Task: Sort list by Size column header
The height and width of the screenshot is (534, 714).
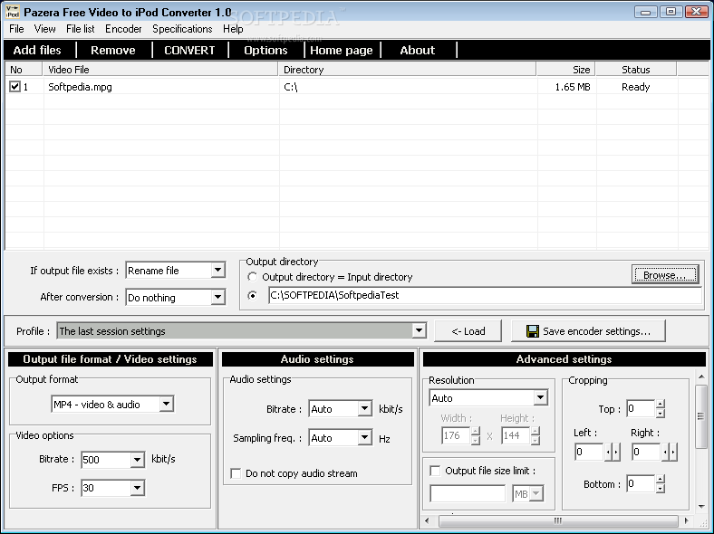Action: point(566,70)
